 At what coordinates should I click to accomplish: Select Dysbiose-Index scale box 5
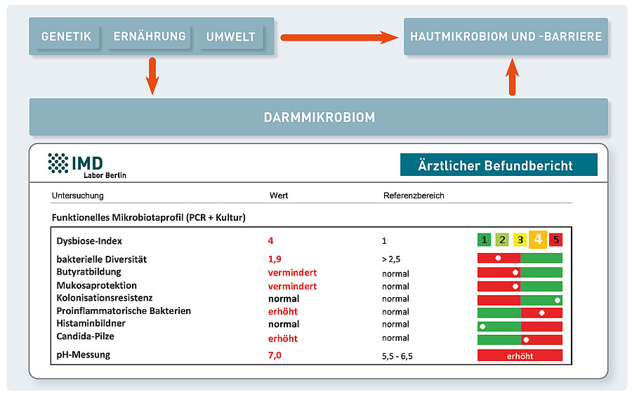click(556, 240)
